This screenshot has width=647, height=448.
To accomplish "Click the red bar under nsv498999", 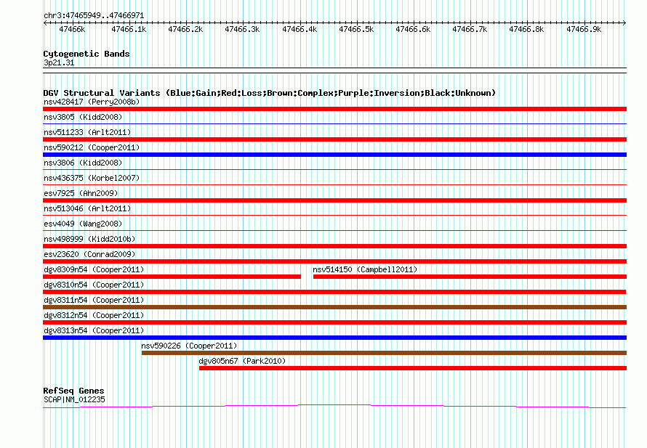I will pos(334,246).
